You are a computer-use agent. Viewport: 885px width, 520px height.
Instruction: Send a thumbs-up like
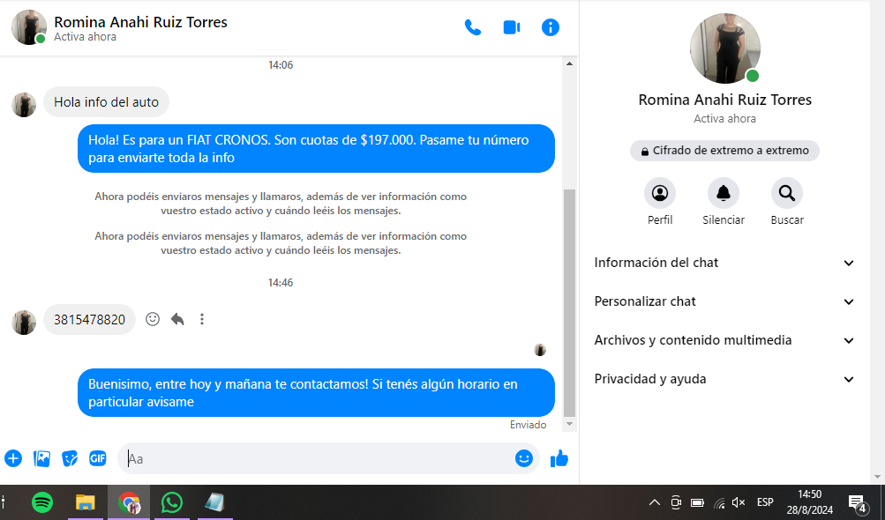(x=559, y=458)
